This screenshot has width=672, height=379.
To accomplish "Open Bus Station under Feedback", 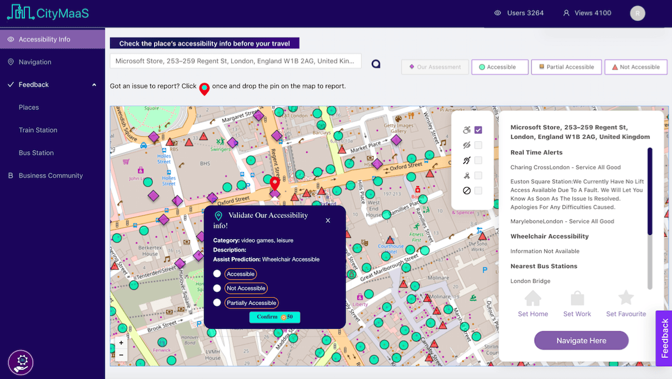I will (36, 153).
